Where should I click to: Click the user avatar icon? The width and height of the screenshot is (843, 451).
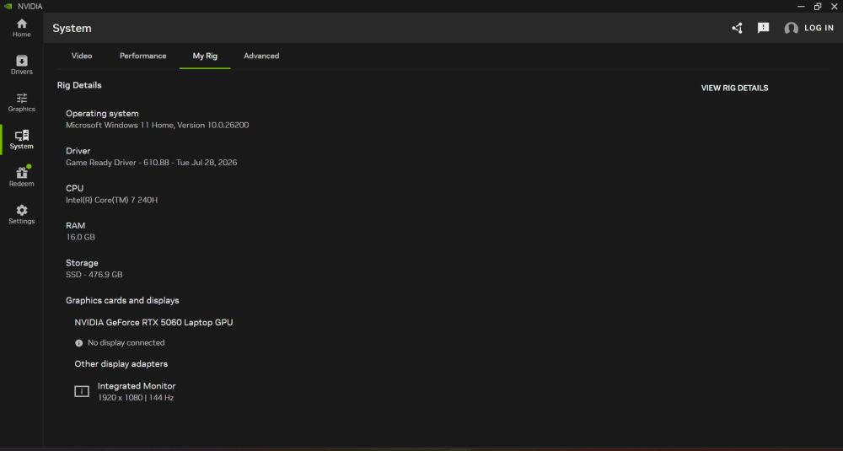pyautogui.click(x=791, y=29)
